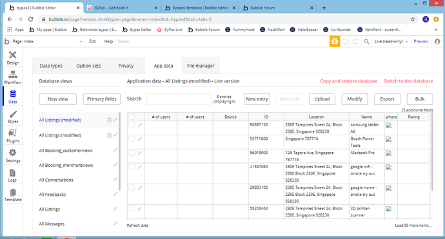Viewport: 445px width, 239px height.
Task: Click the Primary fields button
Action: click(102, 99)
